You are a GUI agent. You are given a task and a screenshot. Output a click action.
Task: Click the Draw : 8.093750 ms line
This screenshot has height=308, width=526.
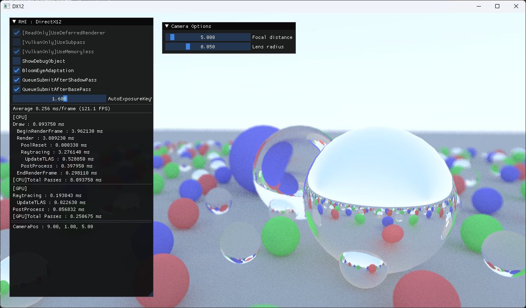[x=39, y=124]
